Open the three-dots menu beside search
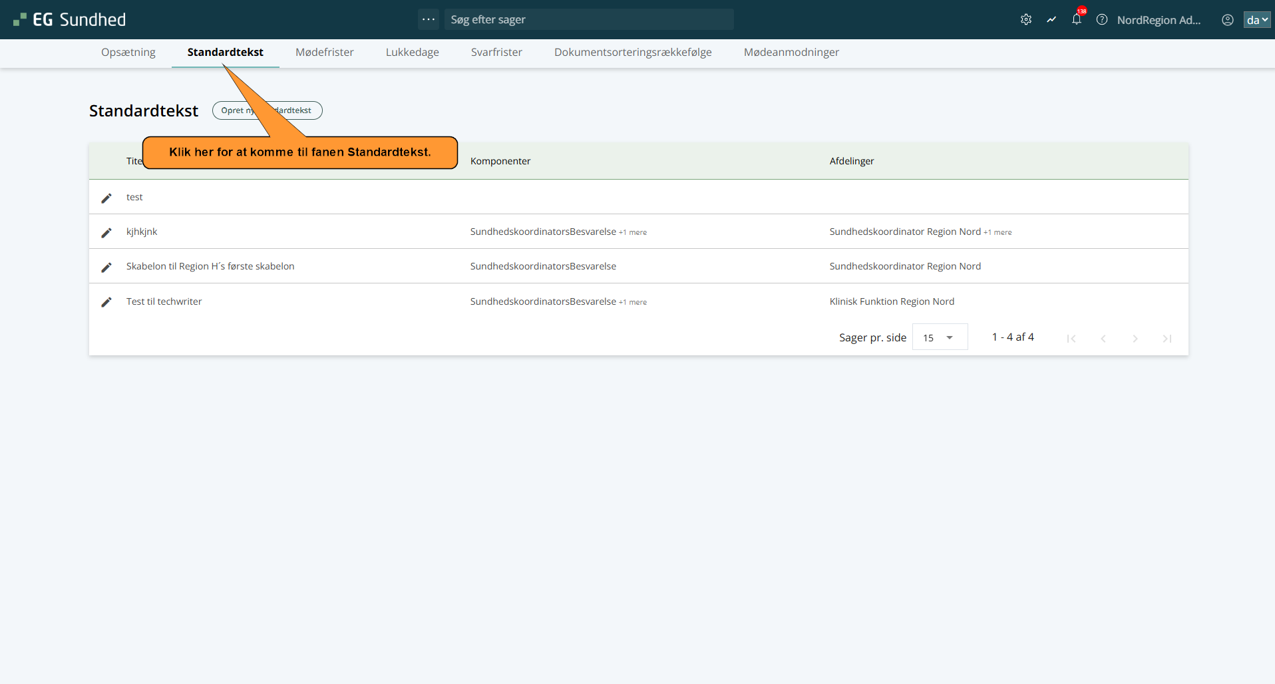The height and width of the screenshot is (684, 1275). click(x=428, y=19)
